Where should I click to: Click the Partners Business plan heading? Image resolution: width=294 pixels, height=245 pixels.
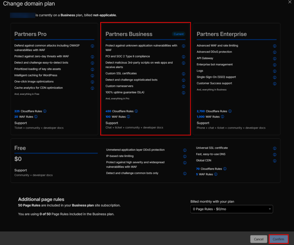point(129,34)
